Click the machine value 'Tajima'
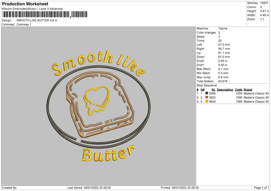This screenshot has width=271, height=191. point(223,28)
